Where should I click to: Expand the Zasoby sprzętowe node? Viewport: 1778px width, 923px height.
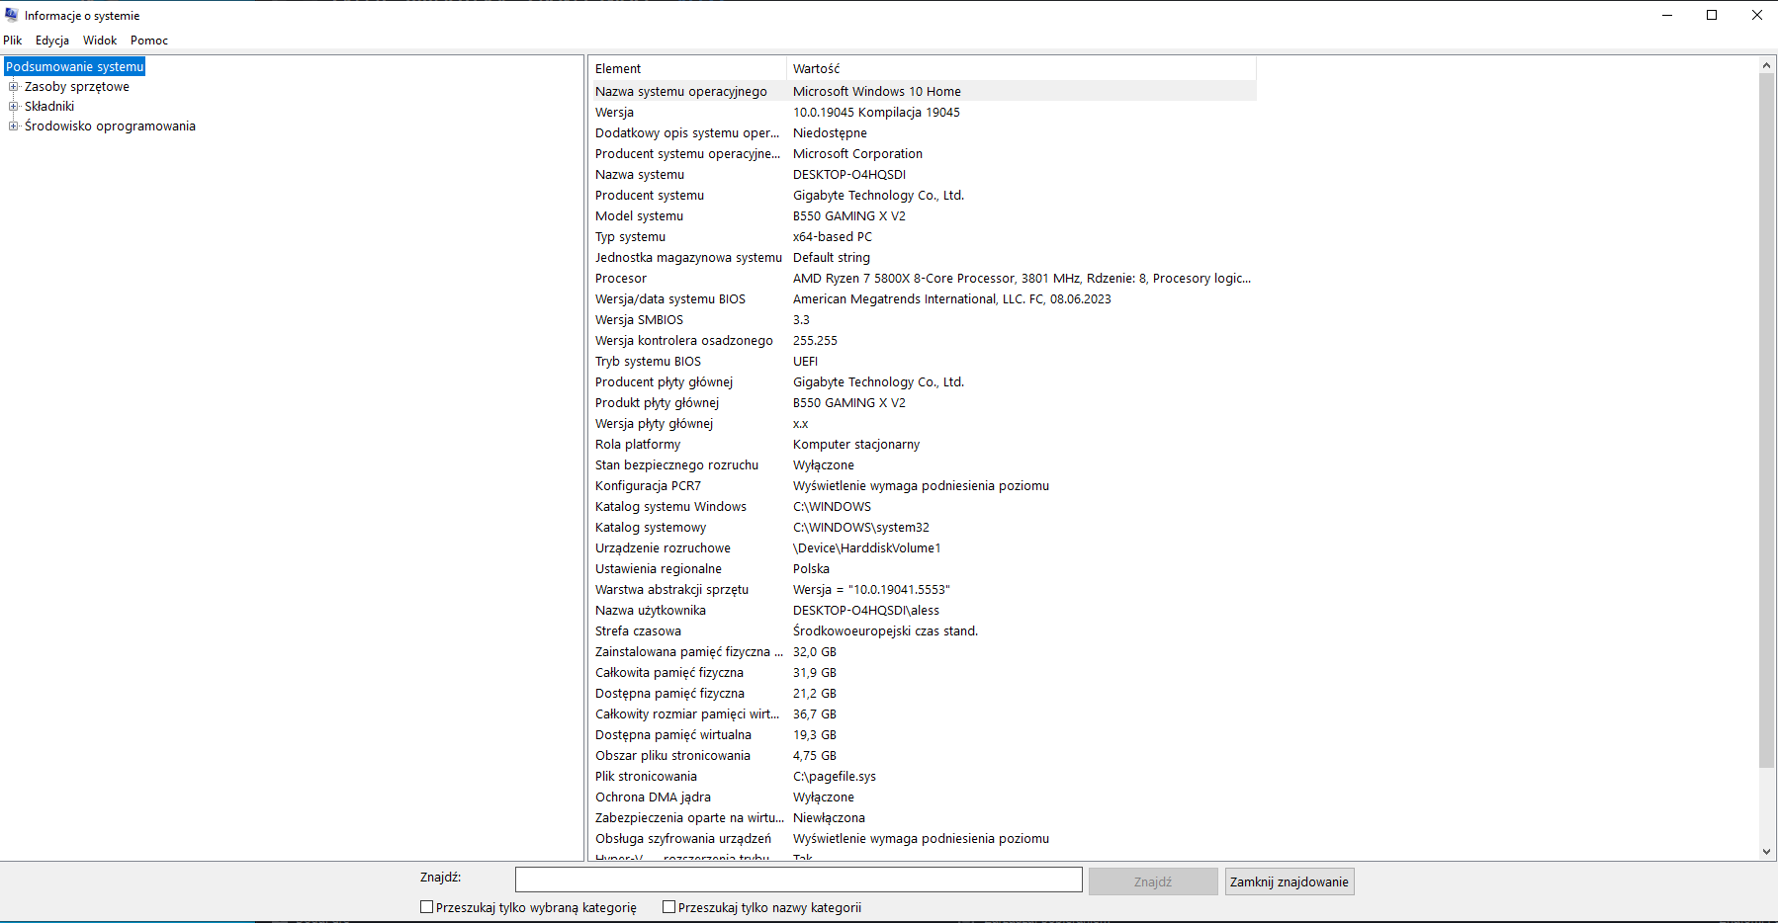(x=14, y=87)
